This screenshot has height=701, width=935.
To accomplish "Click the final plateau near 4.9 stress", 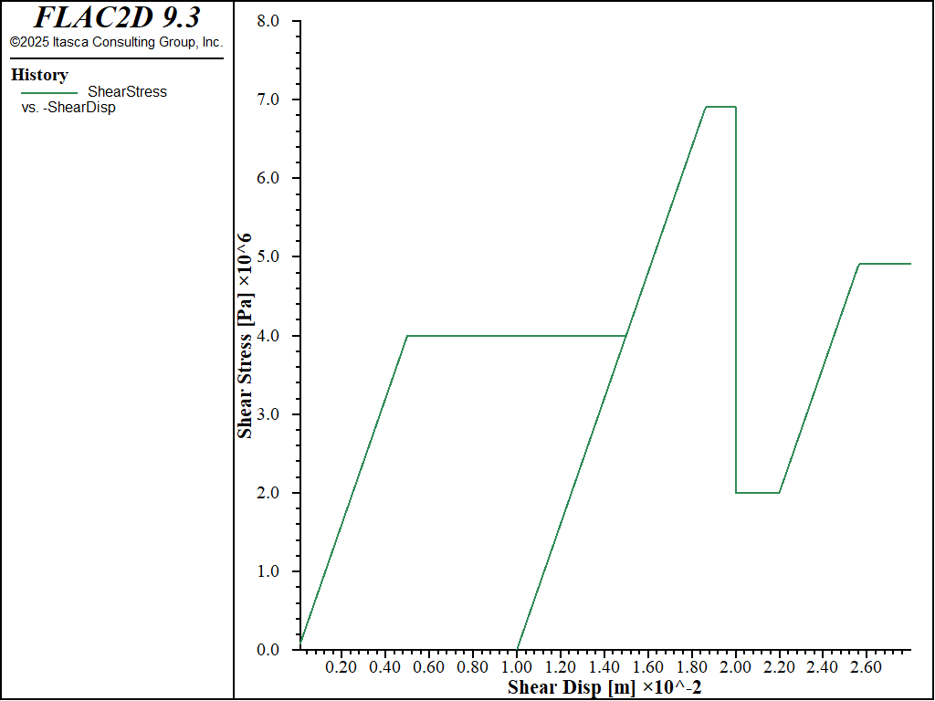I will (x=884, y=264).
